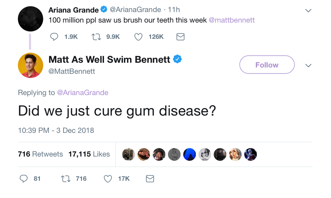View the list of 716 Retweets
331x198 pixels.
pos(40,154)
